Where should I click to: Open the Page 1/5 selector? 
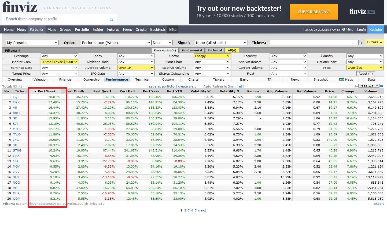[x=369, y=86]
